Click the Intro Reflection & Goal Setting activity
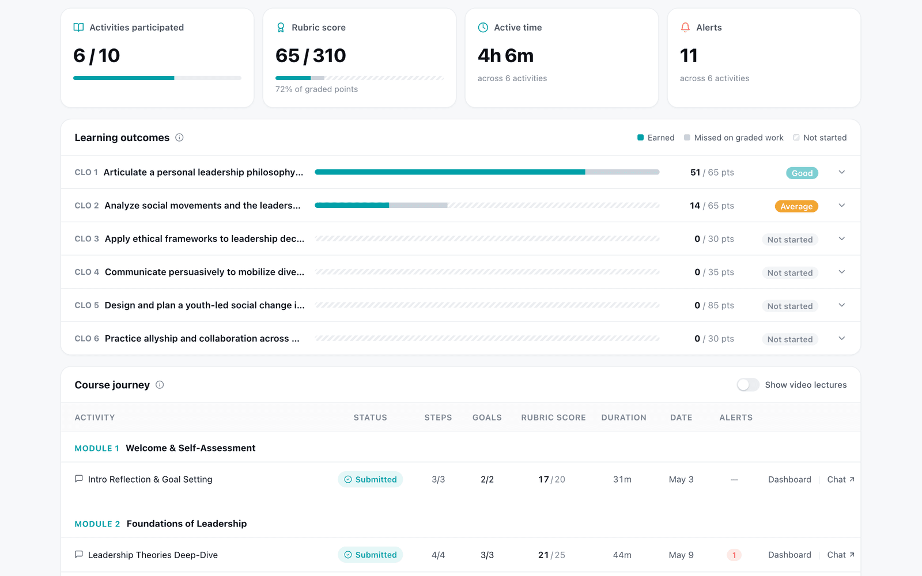 pyautogui.click(x=150, y=479)
